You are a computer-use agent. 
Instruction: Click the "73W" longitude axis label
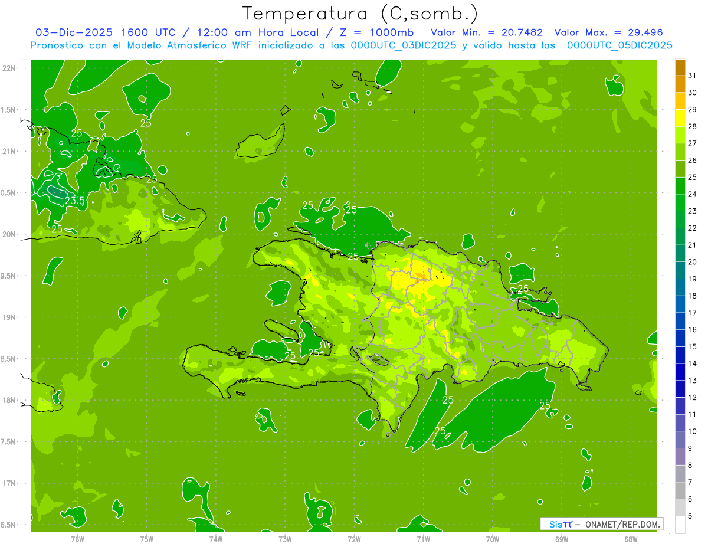pos(285,539)
